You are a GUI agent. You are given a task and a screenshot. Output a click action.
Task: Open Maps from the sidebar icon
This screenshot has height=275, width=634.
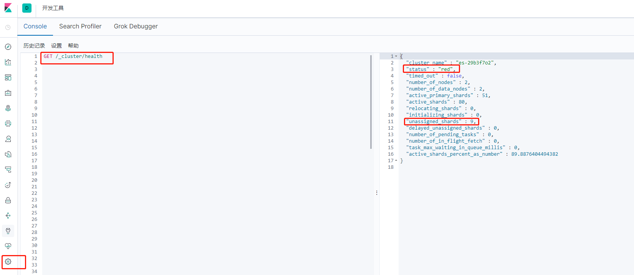[8, 108]
